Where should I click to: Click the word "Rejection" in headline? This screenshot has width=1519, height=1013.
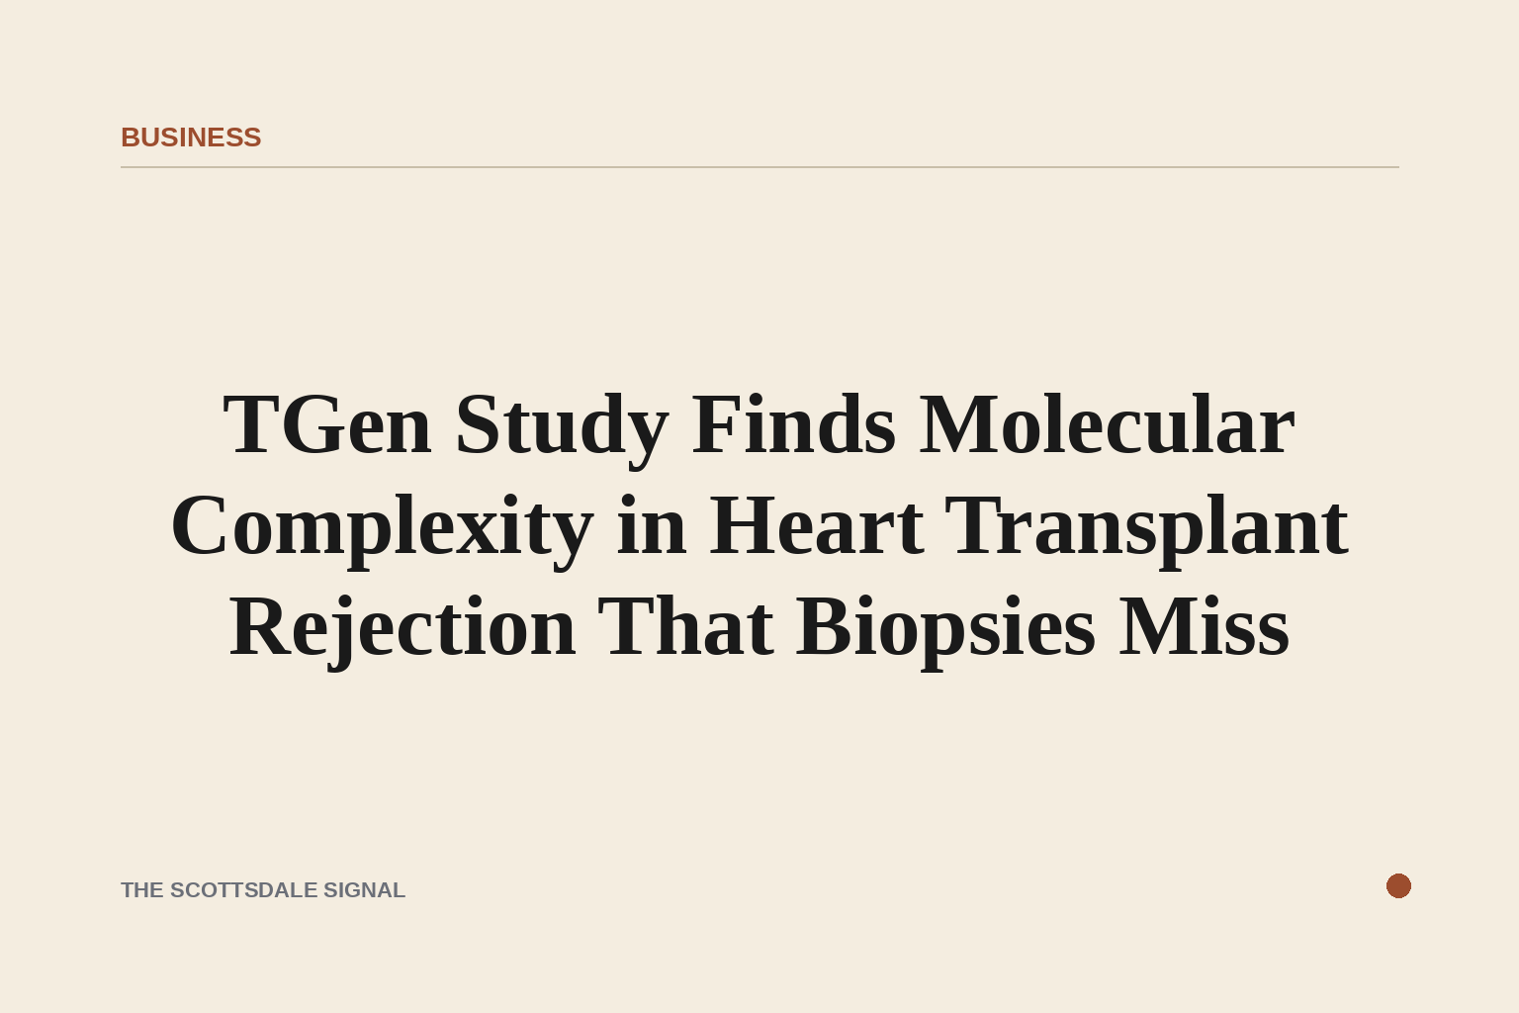click(402, 630)
